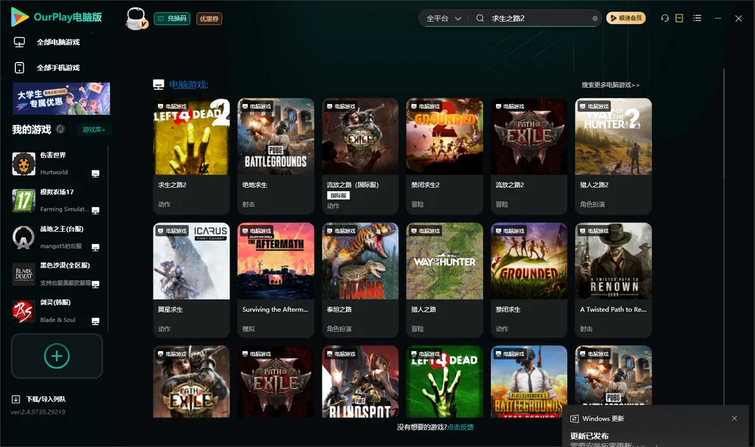Click the 黑色沙漠(全区服) Black Desert icon

click(x=23, y=274)
